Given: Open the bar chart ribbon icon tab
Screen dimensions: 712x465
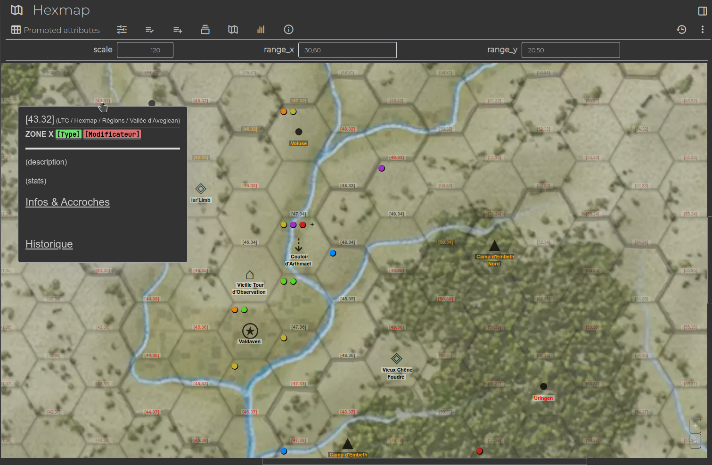Looking at the screenshot, I should (261, 30).
